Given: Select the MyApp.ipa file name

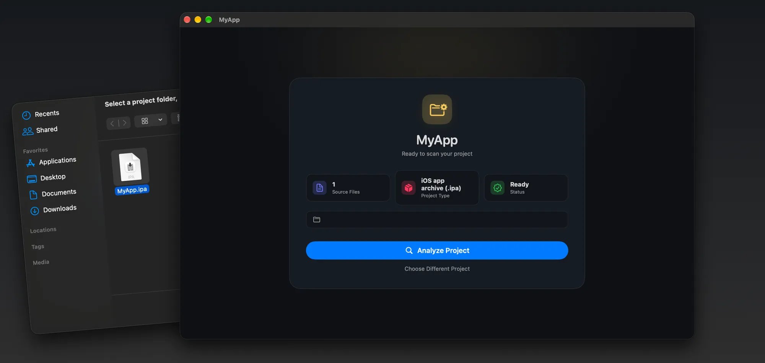Looking at the screenshot, I should coord(132,190).
